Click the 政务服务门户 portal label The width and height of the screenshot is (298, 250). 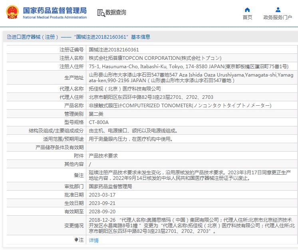pyautogui.click(x=278, y=18)
